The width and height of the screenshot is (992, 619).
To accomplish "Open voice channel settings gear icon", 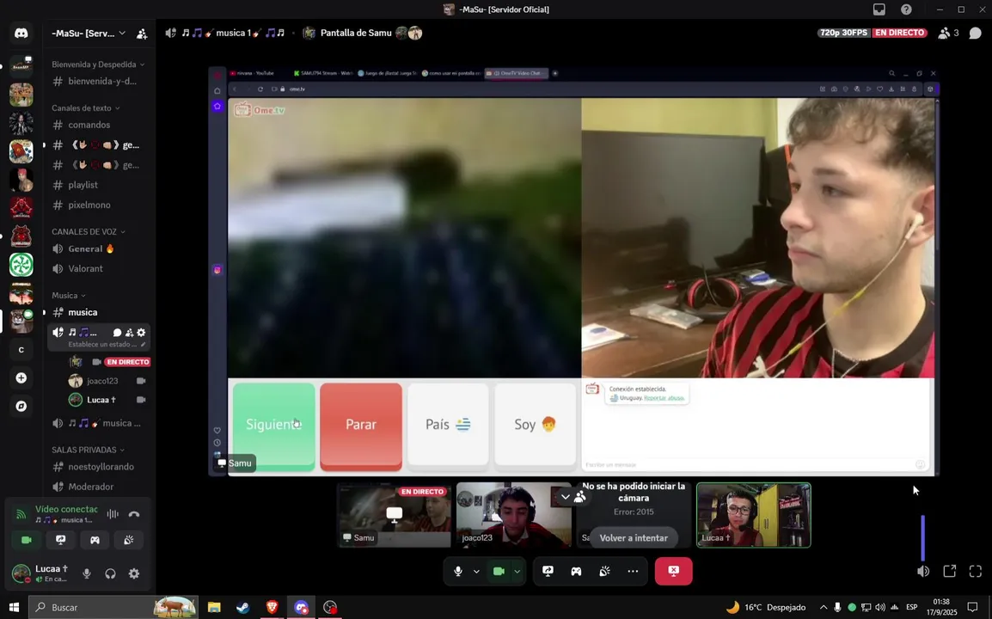I will tap(141, 333).
